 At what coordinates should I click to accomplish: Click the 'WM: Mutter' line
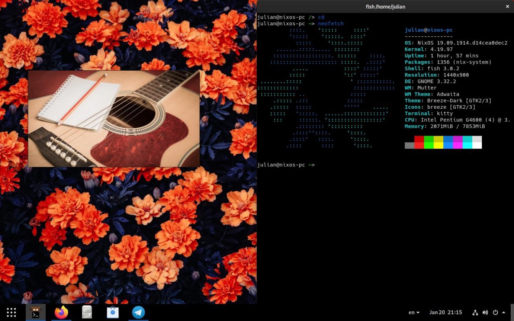click(x=421, y=88)
